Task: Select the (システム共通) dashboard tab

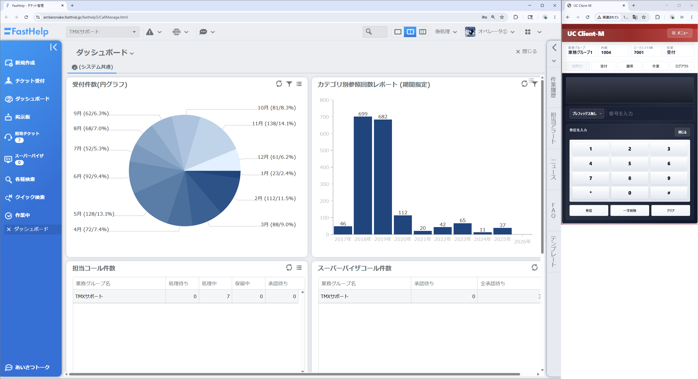Action: pyautogui.click(x=92, y=67)
